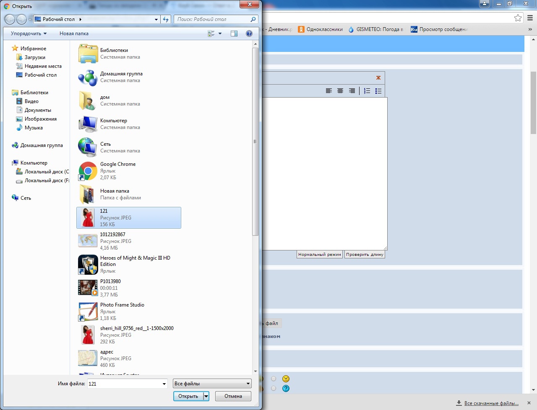
Task: Select the Домашняя группа system folder in file list
Action: [129, 77]
